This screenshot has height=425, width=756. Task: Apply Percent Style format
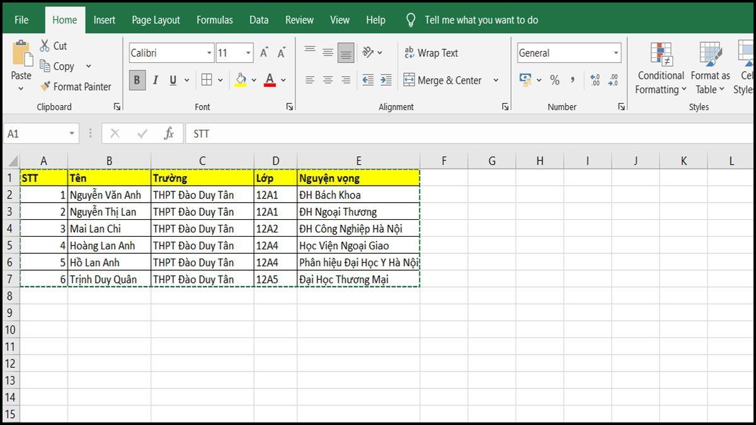click(554, 80)
